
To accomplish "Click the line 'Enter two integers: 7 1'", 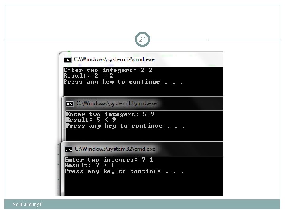I will click(x=109, y=160).
